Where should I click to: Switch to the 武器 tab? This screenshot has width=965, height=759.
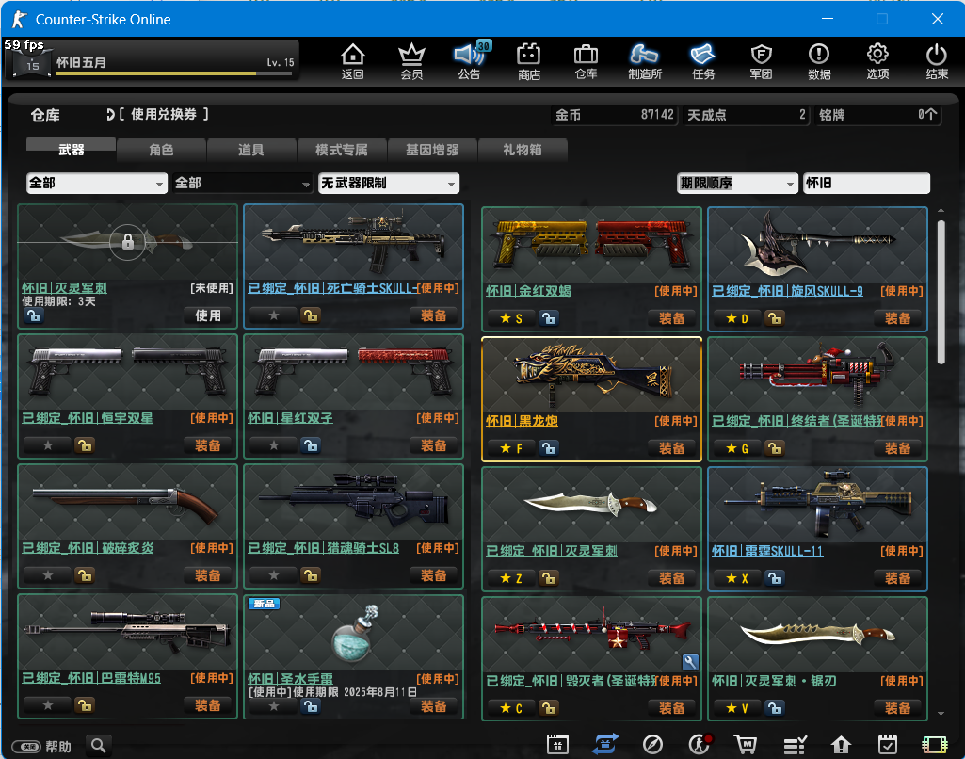pos(71,150)
